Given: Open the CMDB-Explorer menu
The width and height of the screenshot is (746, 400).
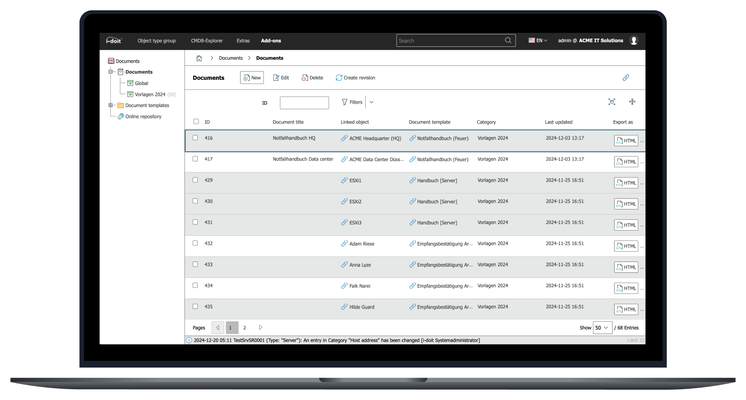Looking at the screenshot, I should point(207,40).
